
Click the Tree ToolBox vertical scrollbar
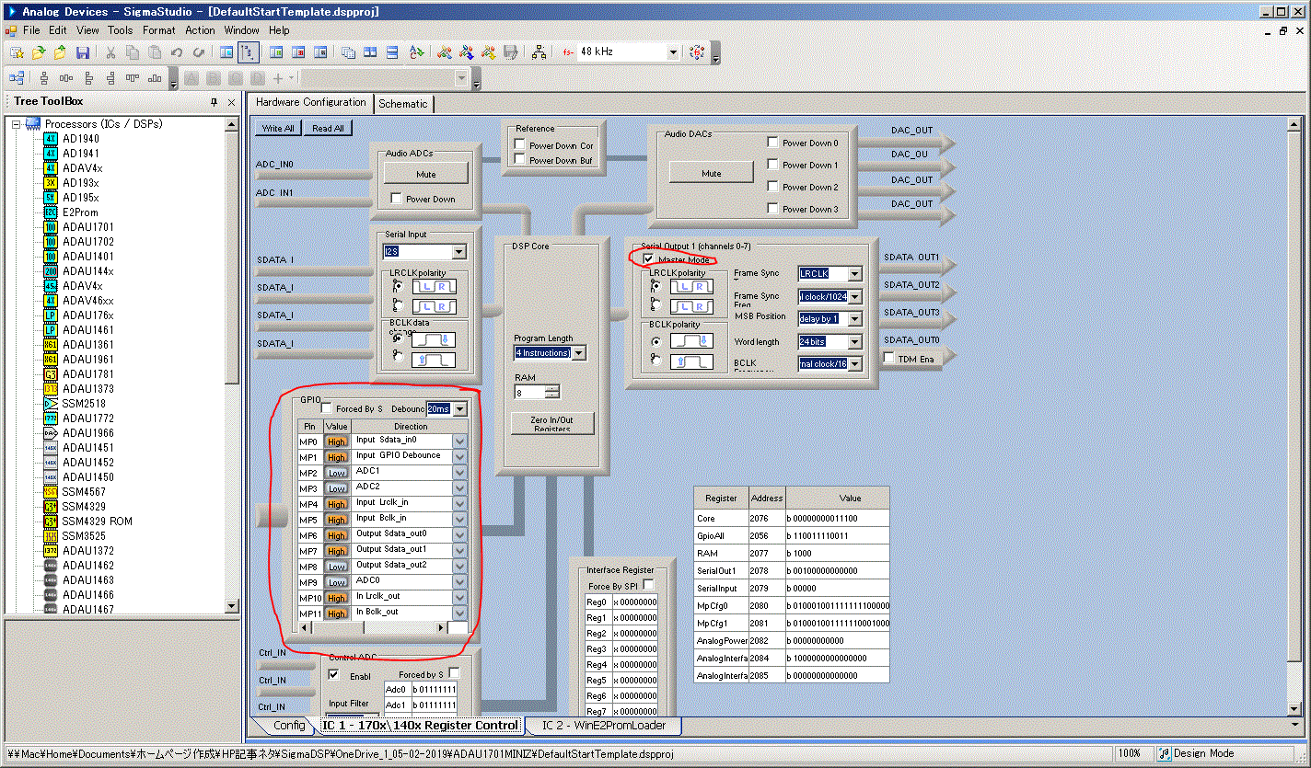point(233,364)
